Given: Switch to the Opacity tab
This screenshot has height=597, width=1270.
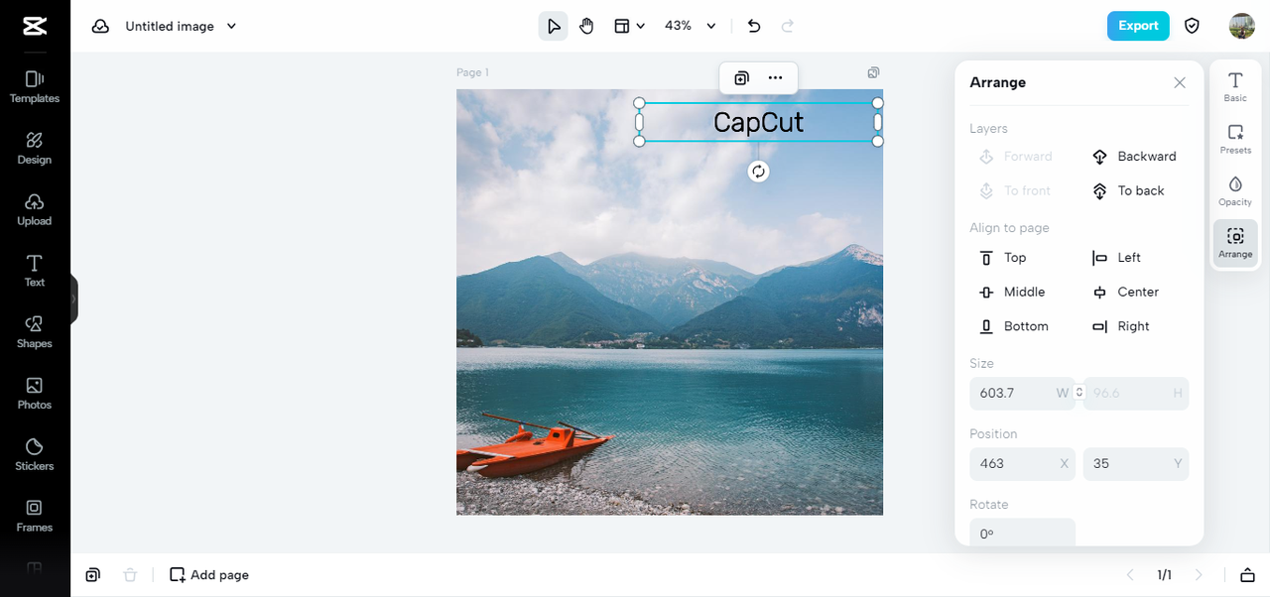Looking at the screenshot, I should coord(1235,191).
